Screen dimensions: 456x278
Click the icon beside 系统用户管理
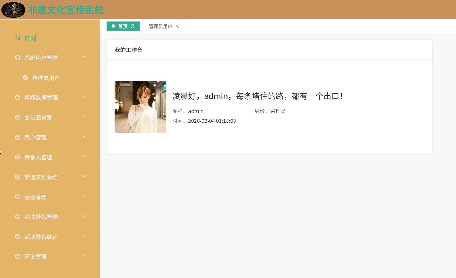pos(17,58)
